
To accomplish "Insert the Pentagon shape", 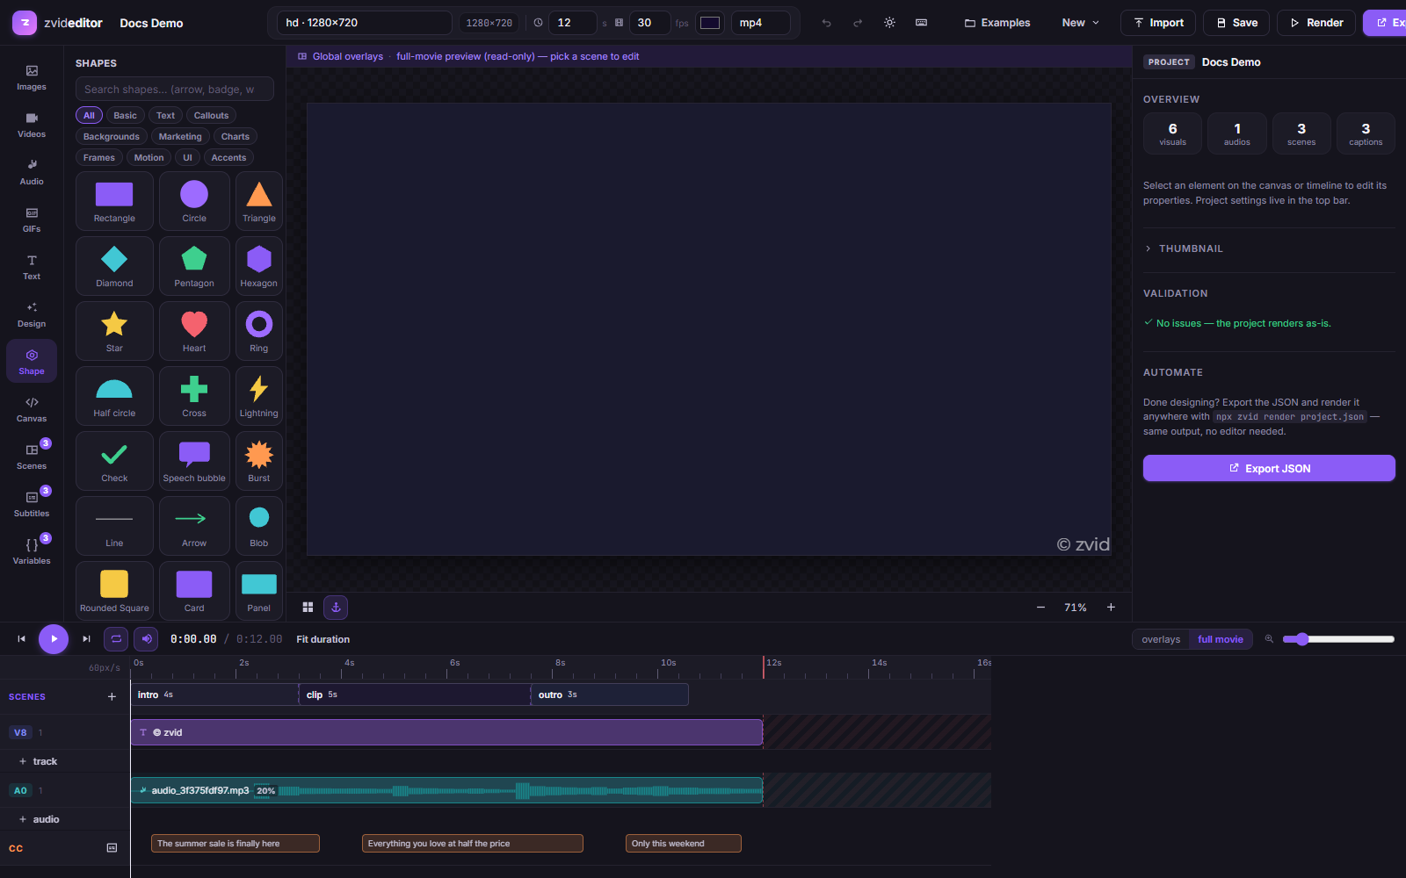I will click(x=194, y=266).
